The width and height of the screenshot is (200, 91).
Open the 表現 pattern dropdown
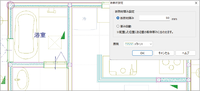pyautogui.click(x=138, y=44)
